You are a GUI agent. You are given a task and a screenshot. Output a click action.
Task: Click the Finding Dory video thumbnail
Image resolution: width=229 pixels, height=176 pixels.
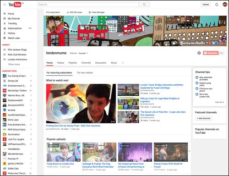[81, 104]
